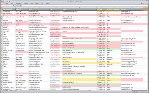The height and width of the screenshot is (93, 149).
Task: Select the 'Math and Physics' forum cell
Action: 79,51
